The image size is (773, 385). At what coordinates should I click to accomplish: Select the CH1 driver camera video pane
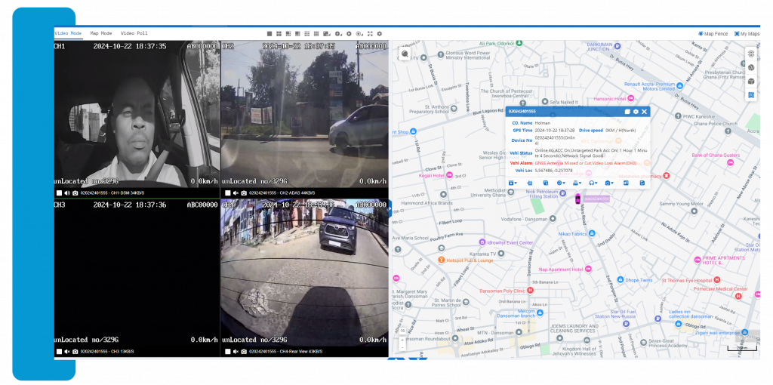[137, 113]
